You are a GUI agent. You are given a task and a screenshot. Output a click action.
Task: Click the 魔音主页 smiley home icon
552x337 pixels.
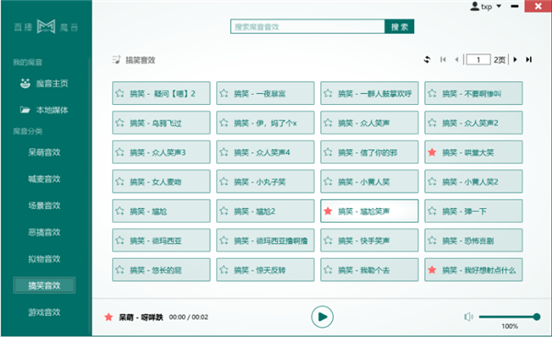coord(25,84)
